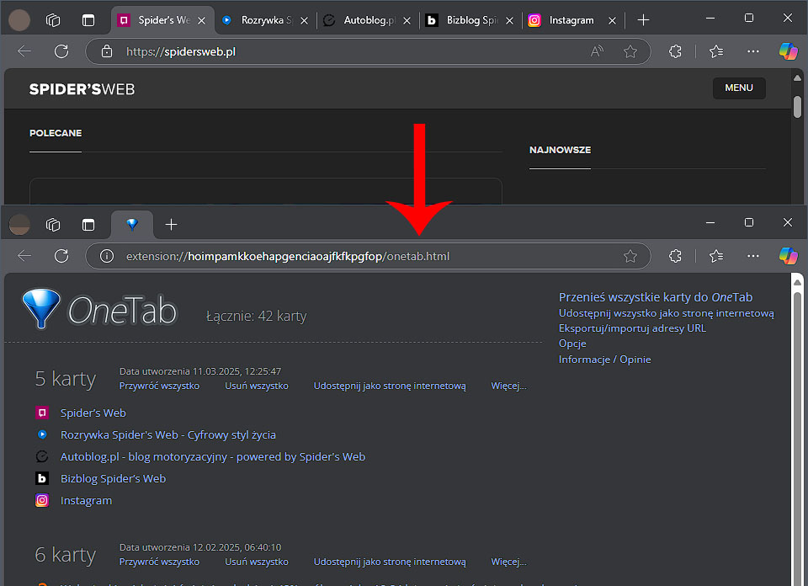808x586 pixels.
Task: Click Przywróć wszystko for 6 karty group
Action: pyautogui.click(x=159, y=562)
